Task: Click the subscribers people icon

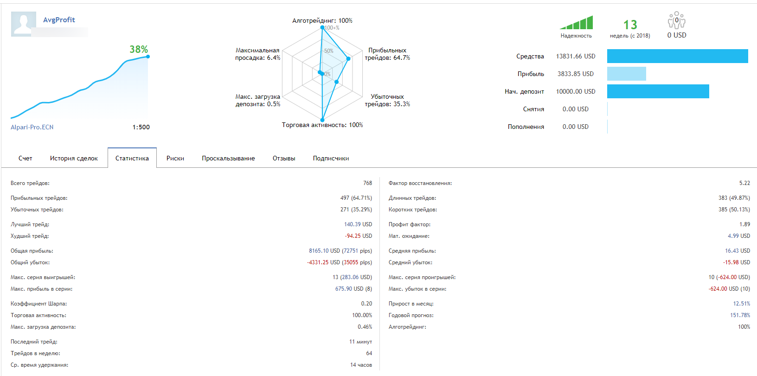Action: [676, 21]
